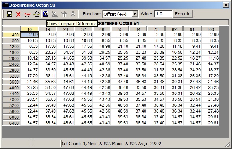
Task: Select the cell with value 18.98
Action: point(102,47)
